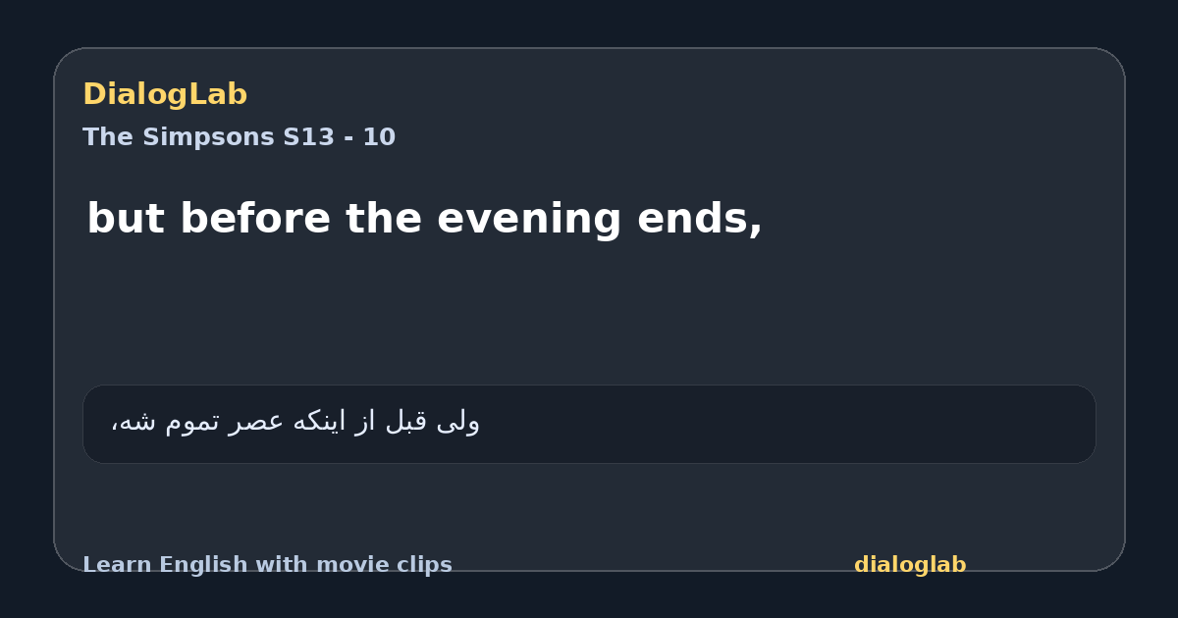Image resolution: width=1178 pixels, height=618 pixels.
Task: Click the empty card area below the subtitle
Action: [x=589, y=314]
